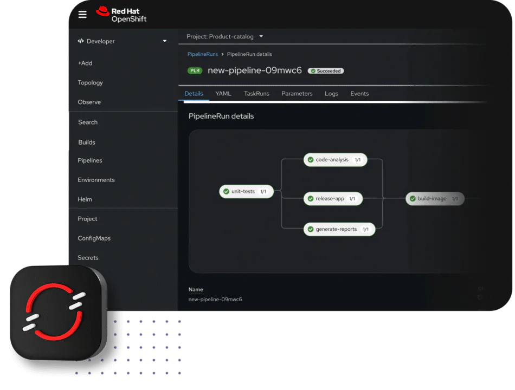Click the build-image task node
The width and height of the screenshot is (515, 390).
click(434, 199)
